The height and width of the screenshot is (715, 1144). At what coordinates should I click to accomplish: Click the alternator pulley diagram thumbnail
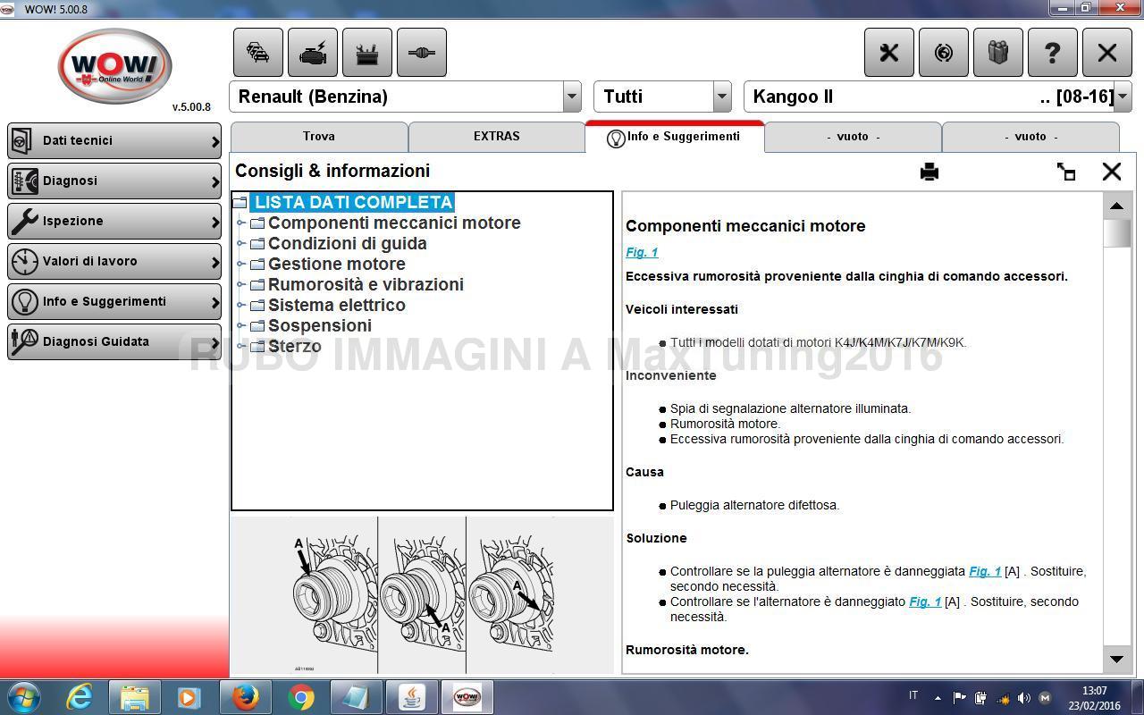(422, 595)
